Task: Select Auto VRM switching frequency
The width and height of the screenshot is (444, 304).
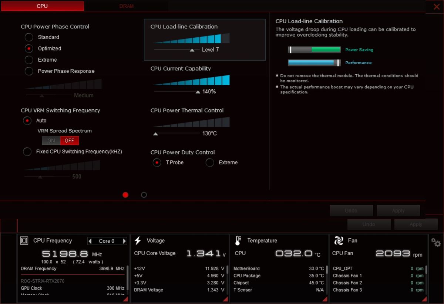Action: 27,121
